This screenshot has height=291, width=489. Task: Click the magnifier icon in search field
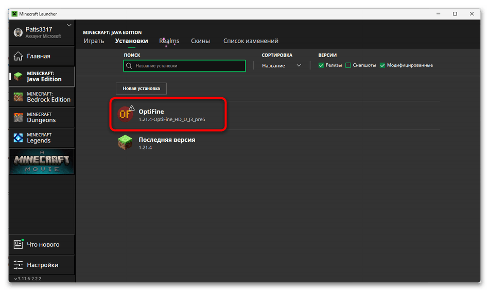tap(129, 66)
